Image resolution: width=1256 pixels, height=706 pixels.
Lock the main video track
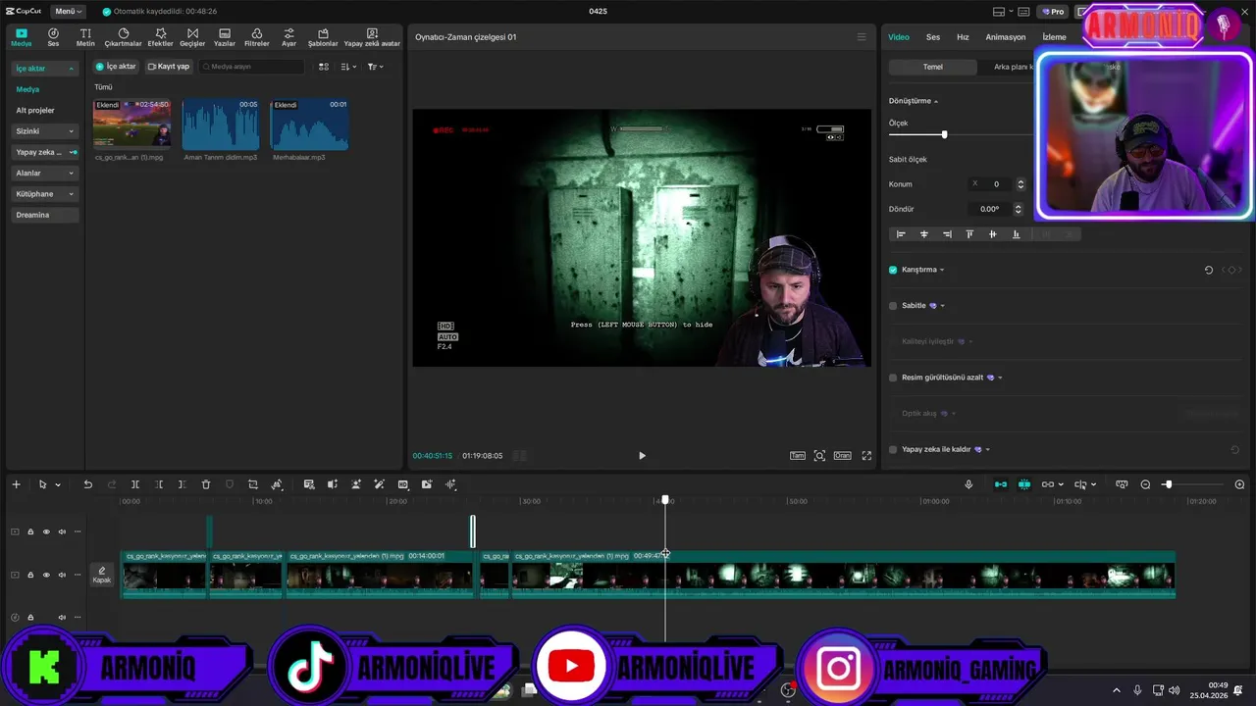(30, 575)
